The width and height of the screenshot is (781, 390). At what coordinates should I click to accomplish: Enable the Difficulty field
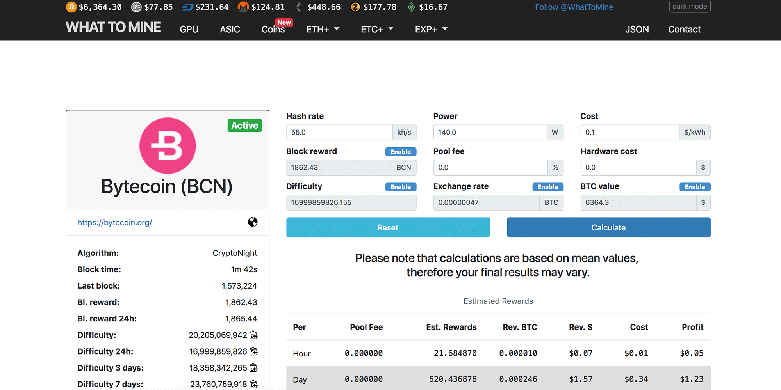pyautogui.click(x=401, y=187)
